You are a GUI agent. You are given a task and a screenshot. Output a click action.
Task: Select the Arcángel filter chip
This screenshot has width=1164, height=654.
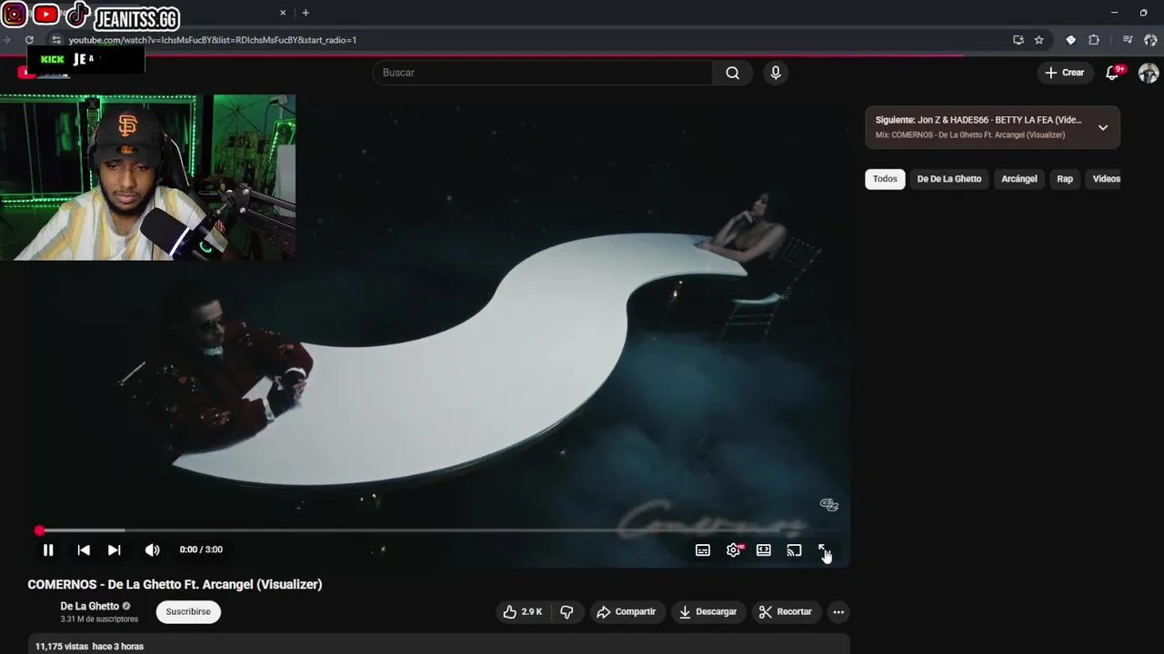[x=1019, y=179]
